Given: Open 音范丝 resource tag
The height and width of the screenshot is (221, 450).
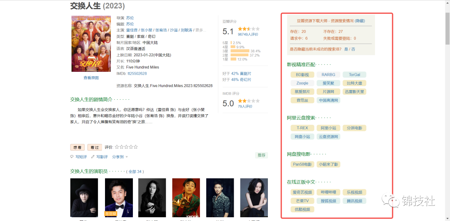Looking at the screenshot, I should [302, 100].
